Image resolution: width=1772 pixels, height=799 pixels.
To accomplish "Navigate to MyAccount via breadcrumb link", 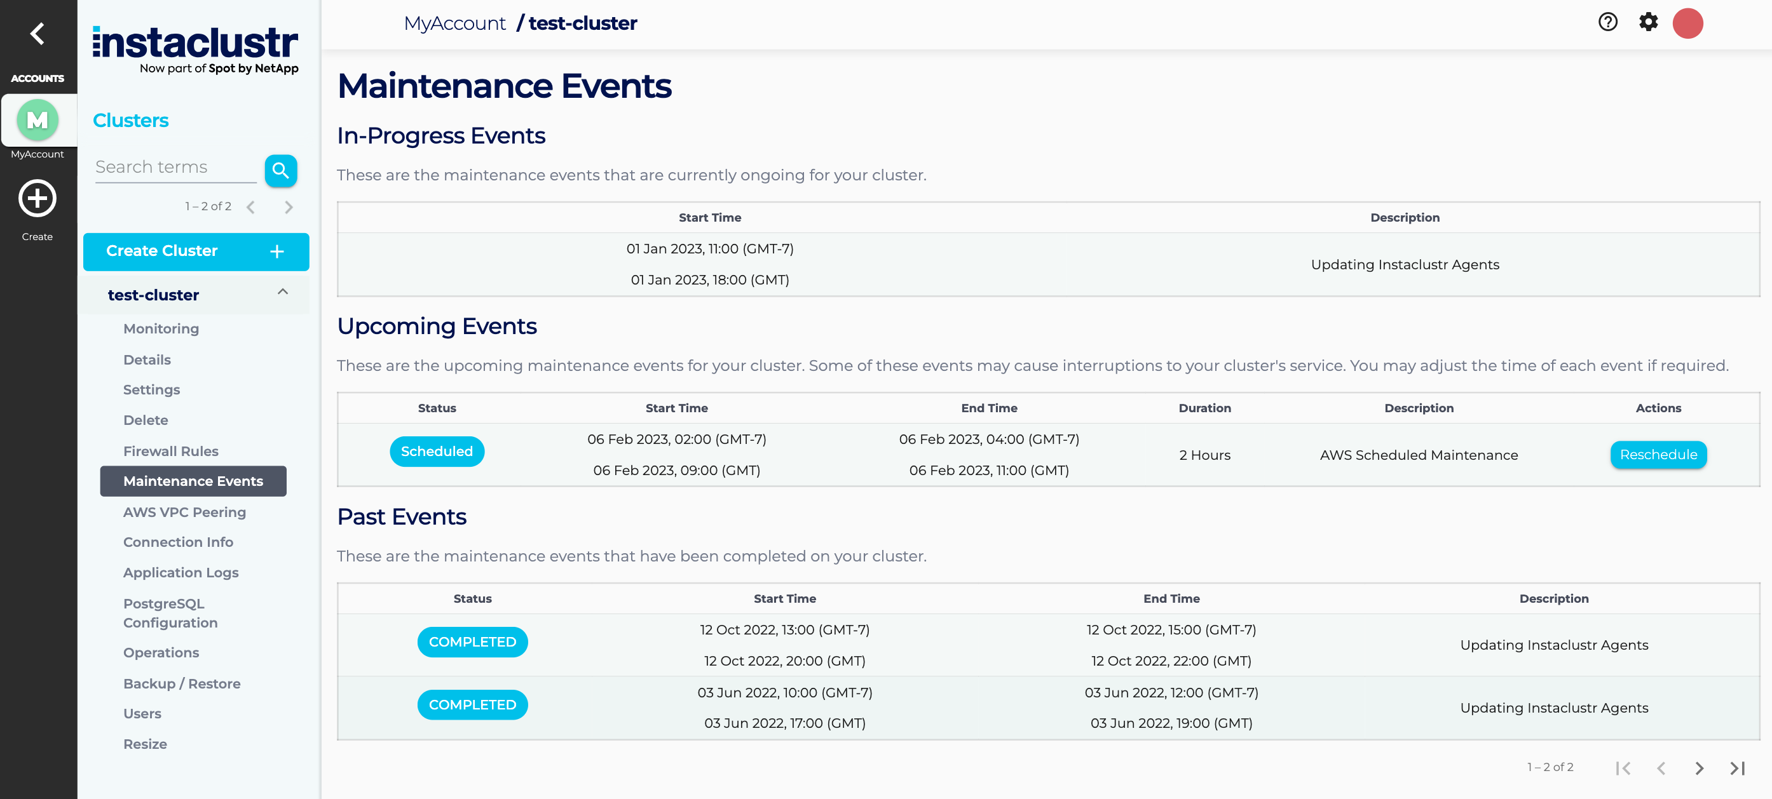I will [x=454, y=23].
